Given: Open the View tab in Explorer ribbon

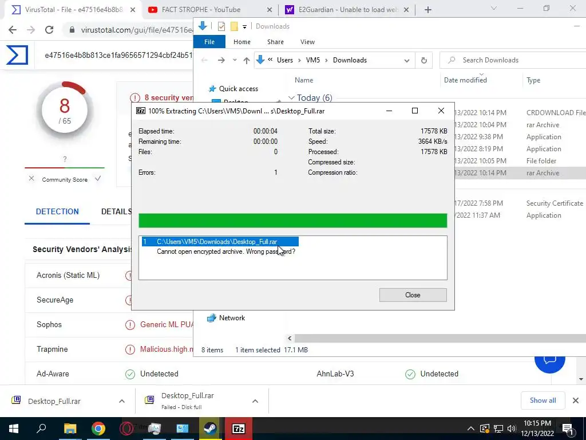Looking at the screenshot, I should click(307, 41).
